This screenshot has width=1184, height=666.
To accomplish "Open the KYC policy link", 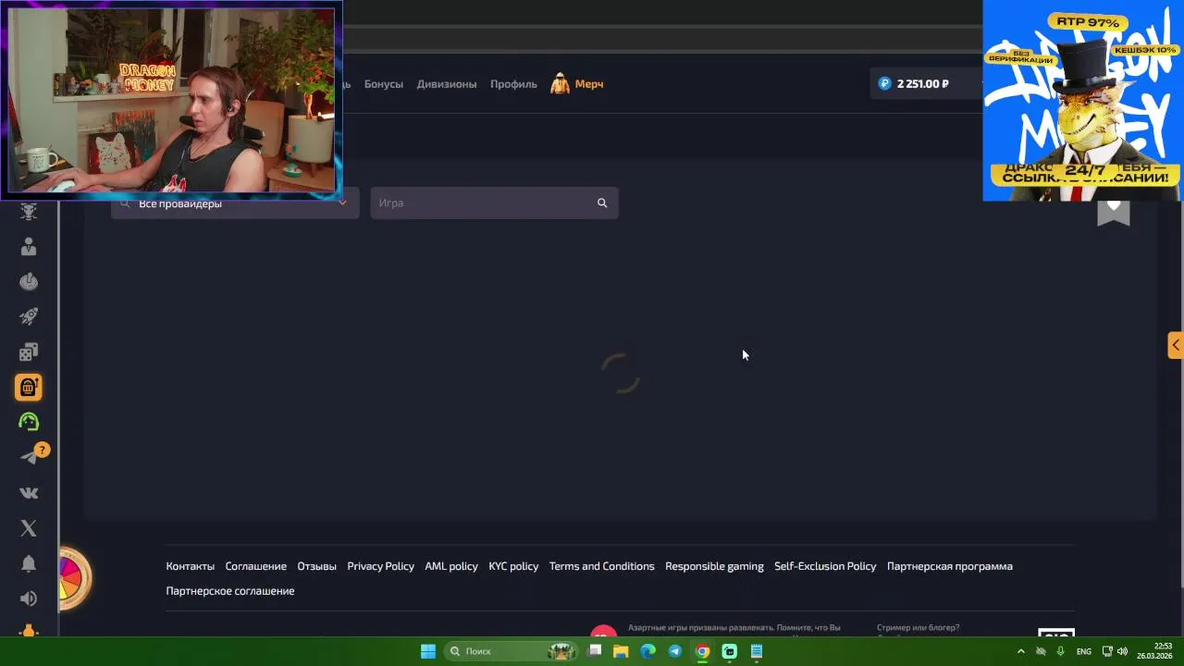I will tap(513, 566).
